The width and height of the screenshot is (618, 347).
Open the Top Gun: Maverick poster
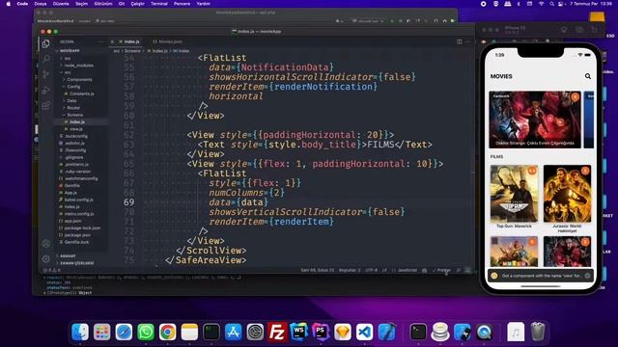coord(514,194)
